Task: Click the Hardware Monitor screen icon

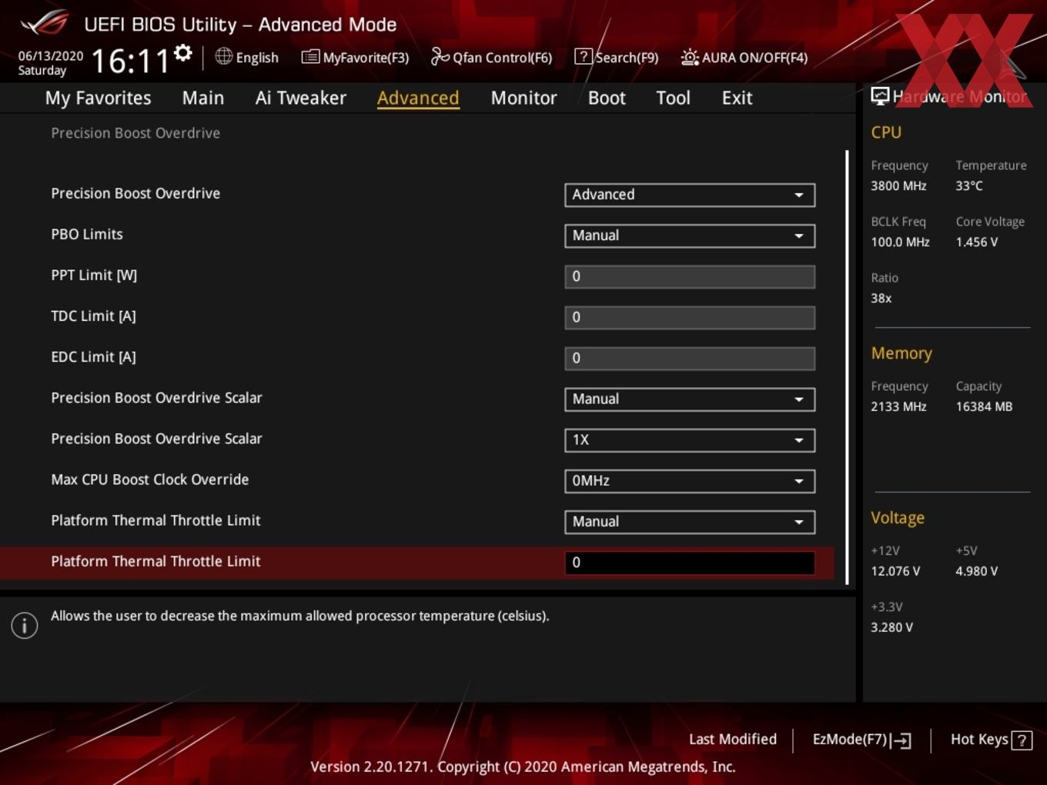Action: pyautogui.click(x=880, y=95)
